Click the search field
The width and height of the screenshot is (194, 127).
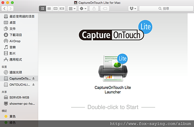166,8
